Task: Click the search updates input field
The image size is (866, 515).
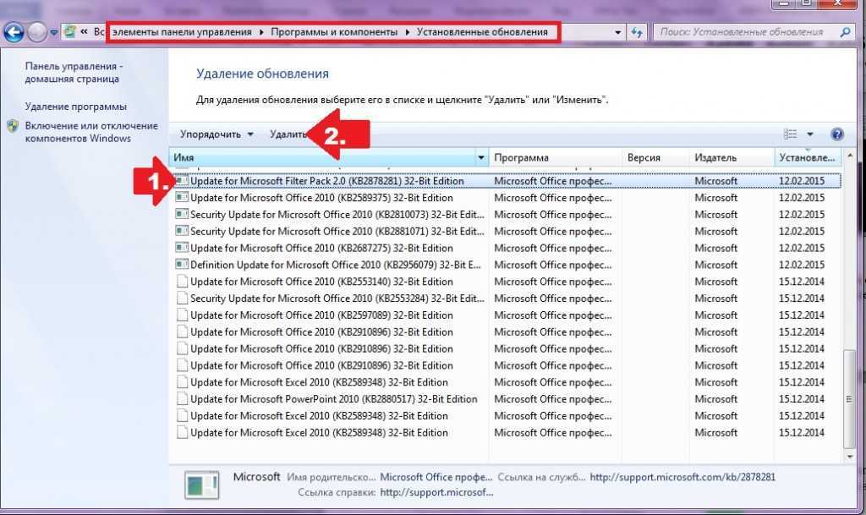Action: click(744, 32)
